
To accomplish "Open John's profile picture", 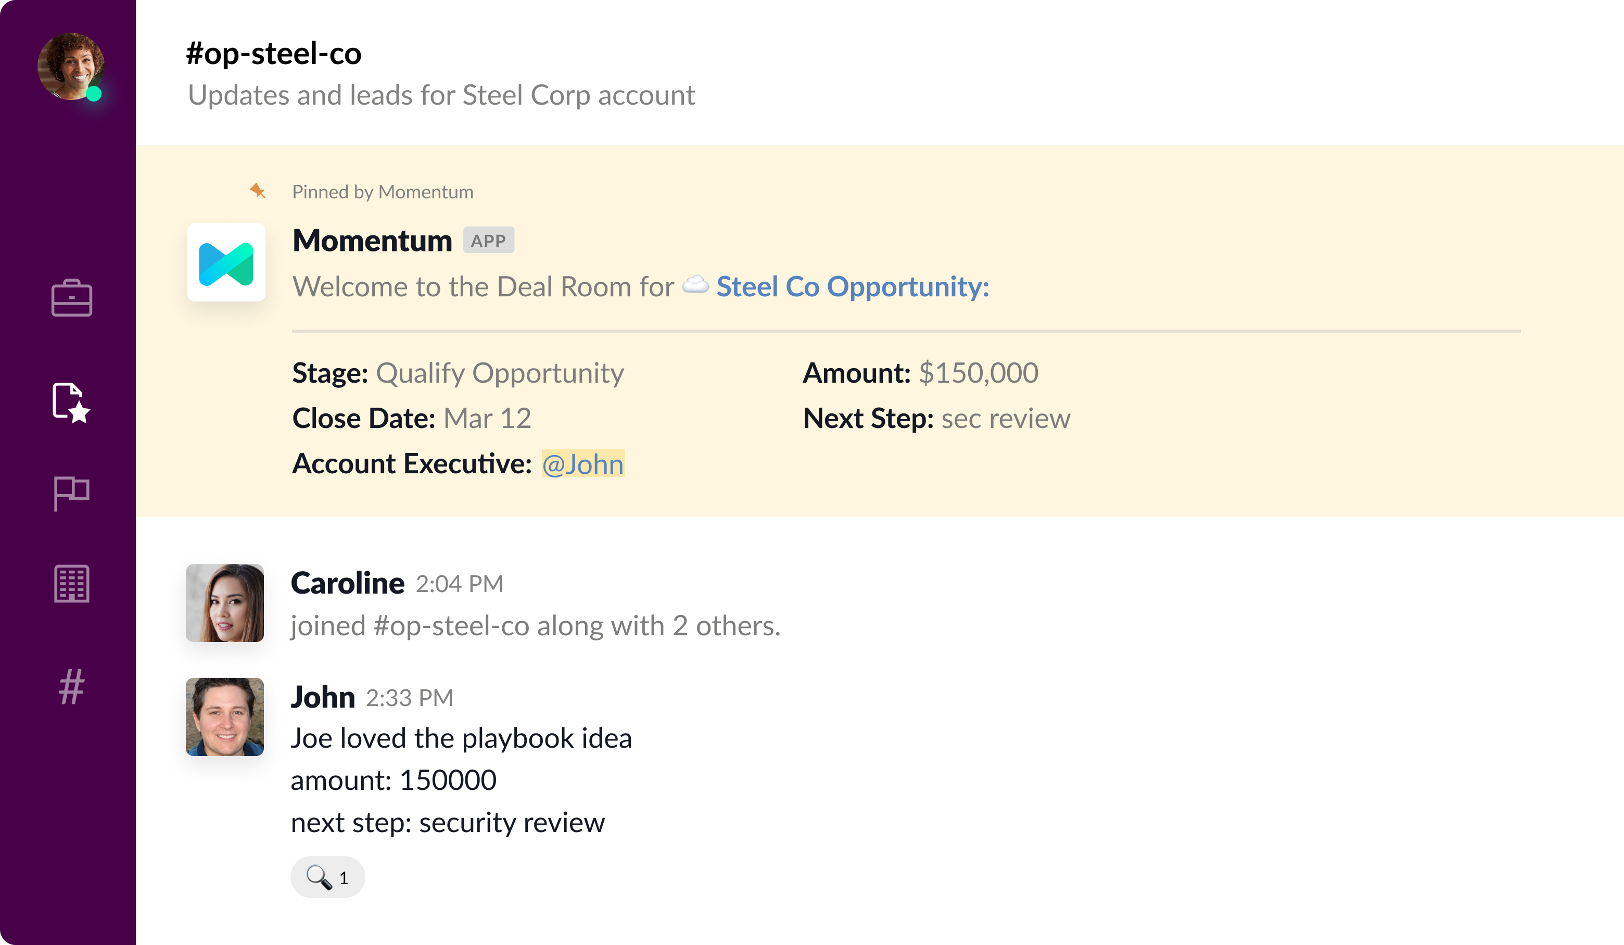I will [x=225, y=717].
